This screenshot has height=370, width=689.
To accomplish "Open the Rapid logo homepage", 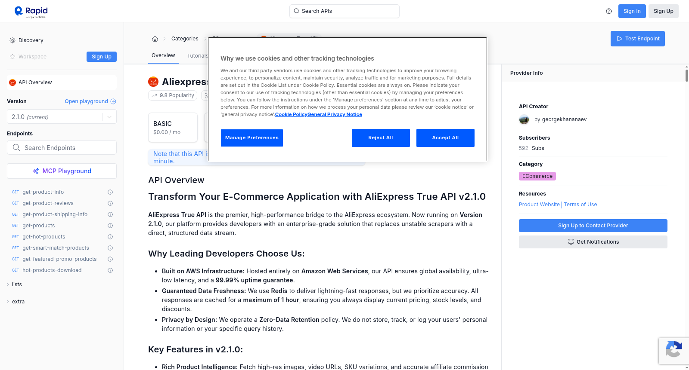I will pyautogui.click(x=31, y=12).
